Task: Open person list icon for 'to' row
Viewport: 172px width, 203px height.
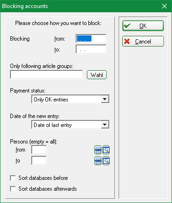Action: pyautogui.click(x=98, y=161)
